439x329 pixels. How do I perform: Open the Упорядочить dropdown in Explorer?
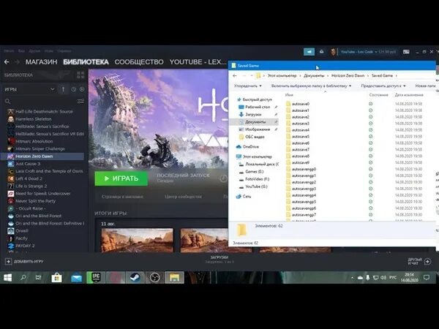tap(248, 86)
